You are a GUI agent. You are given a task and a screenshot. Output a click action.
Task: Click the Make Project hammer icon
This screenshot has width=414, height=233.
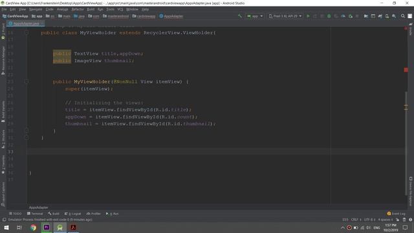coord(240,16)
